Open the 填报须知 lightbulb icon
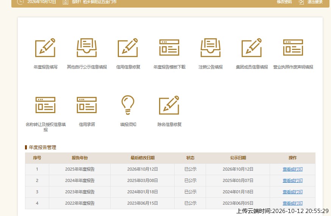331x216 pixels. pyautogui.click(x=128, y=105)
